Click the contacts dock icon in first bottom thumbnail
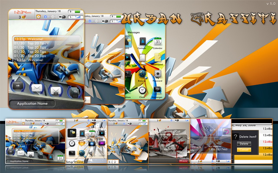 [50, 157]
